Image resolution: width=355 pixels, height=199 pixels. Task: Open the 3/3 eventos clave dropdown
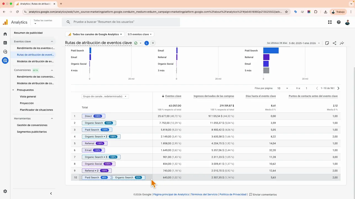click(140, 34)
